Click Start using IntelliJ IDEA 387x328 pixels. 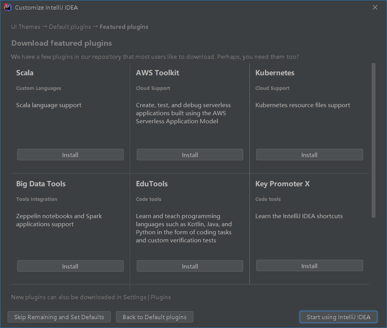tap(338, 317)
